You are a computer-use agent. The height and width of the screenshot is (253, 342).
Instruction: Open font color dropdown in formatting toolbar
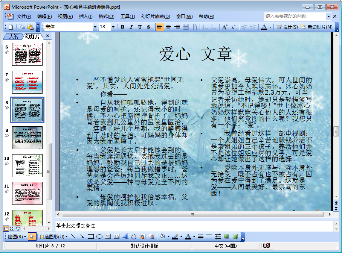pyautogui.click(x=270, y=27)
